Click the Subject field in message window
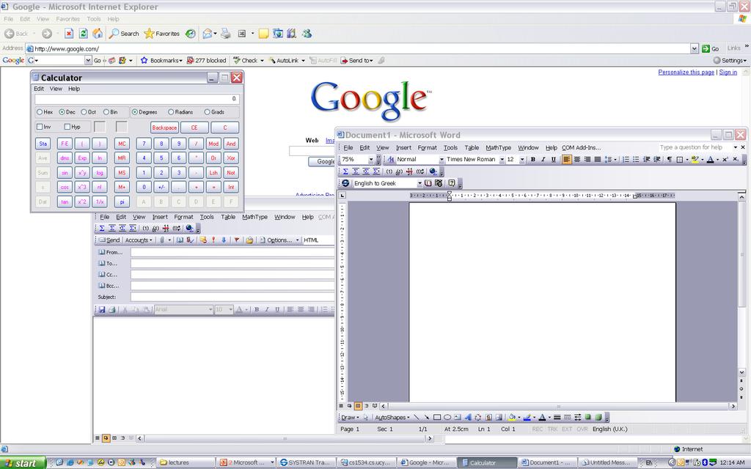 tap(232, 298)
